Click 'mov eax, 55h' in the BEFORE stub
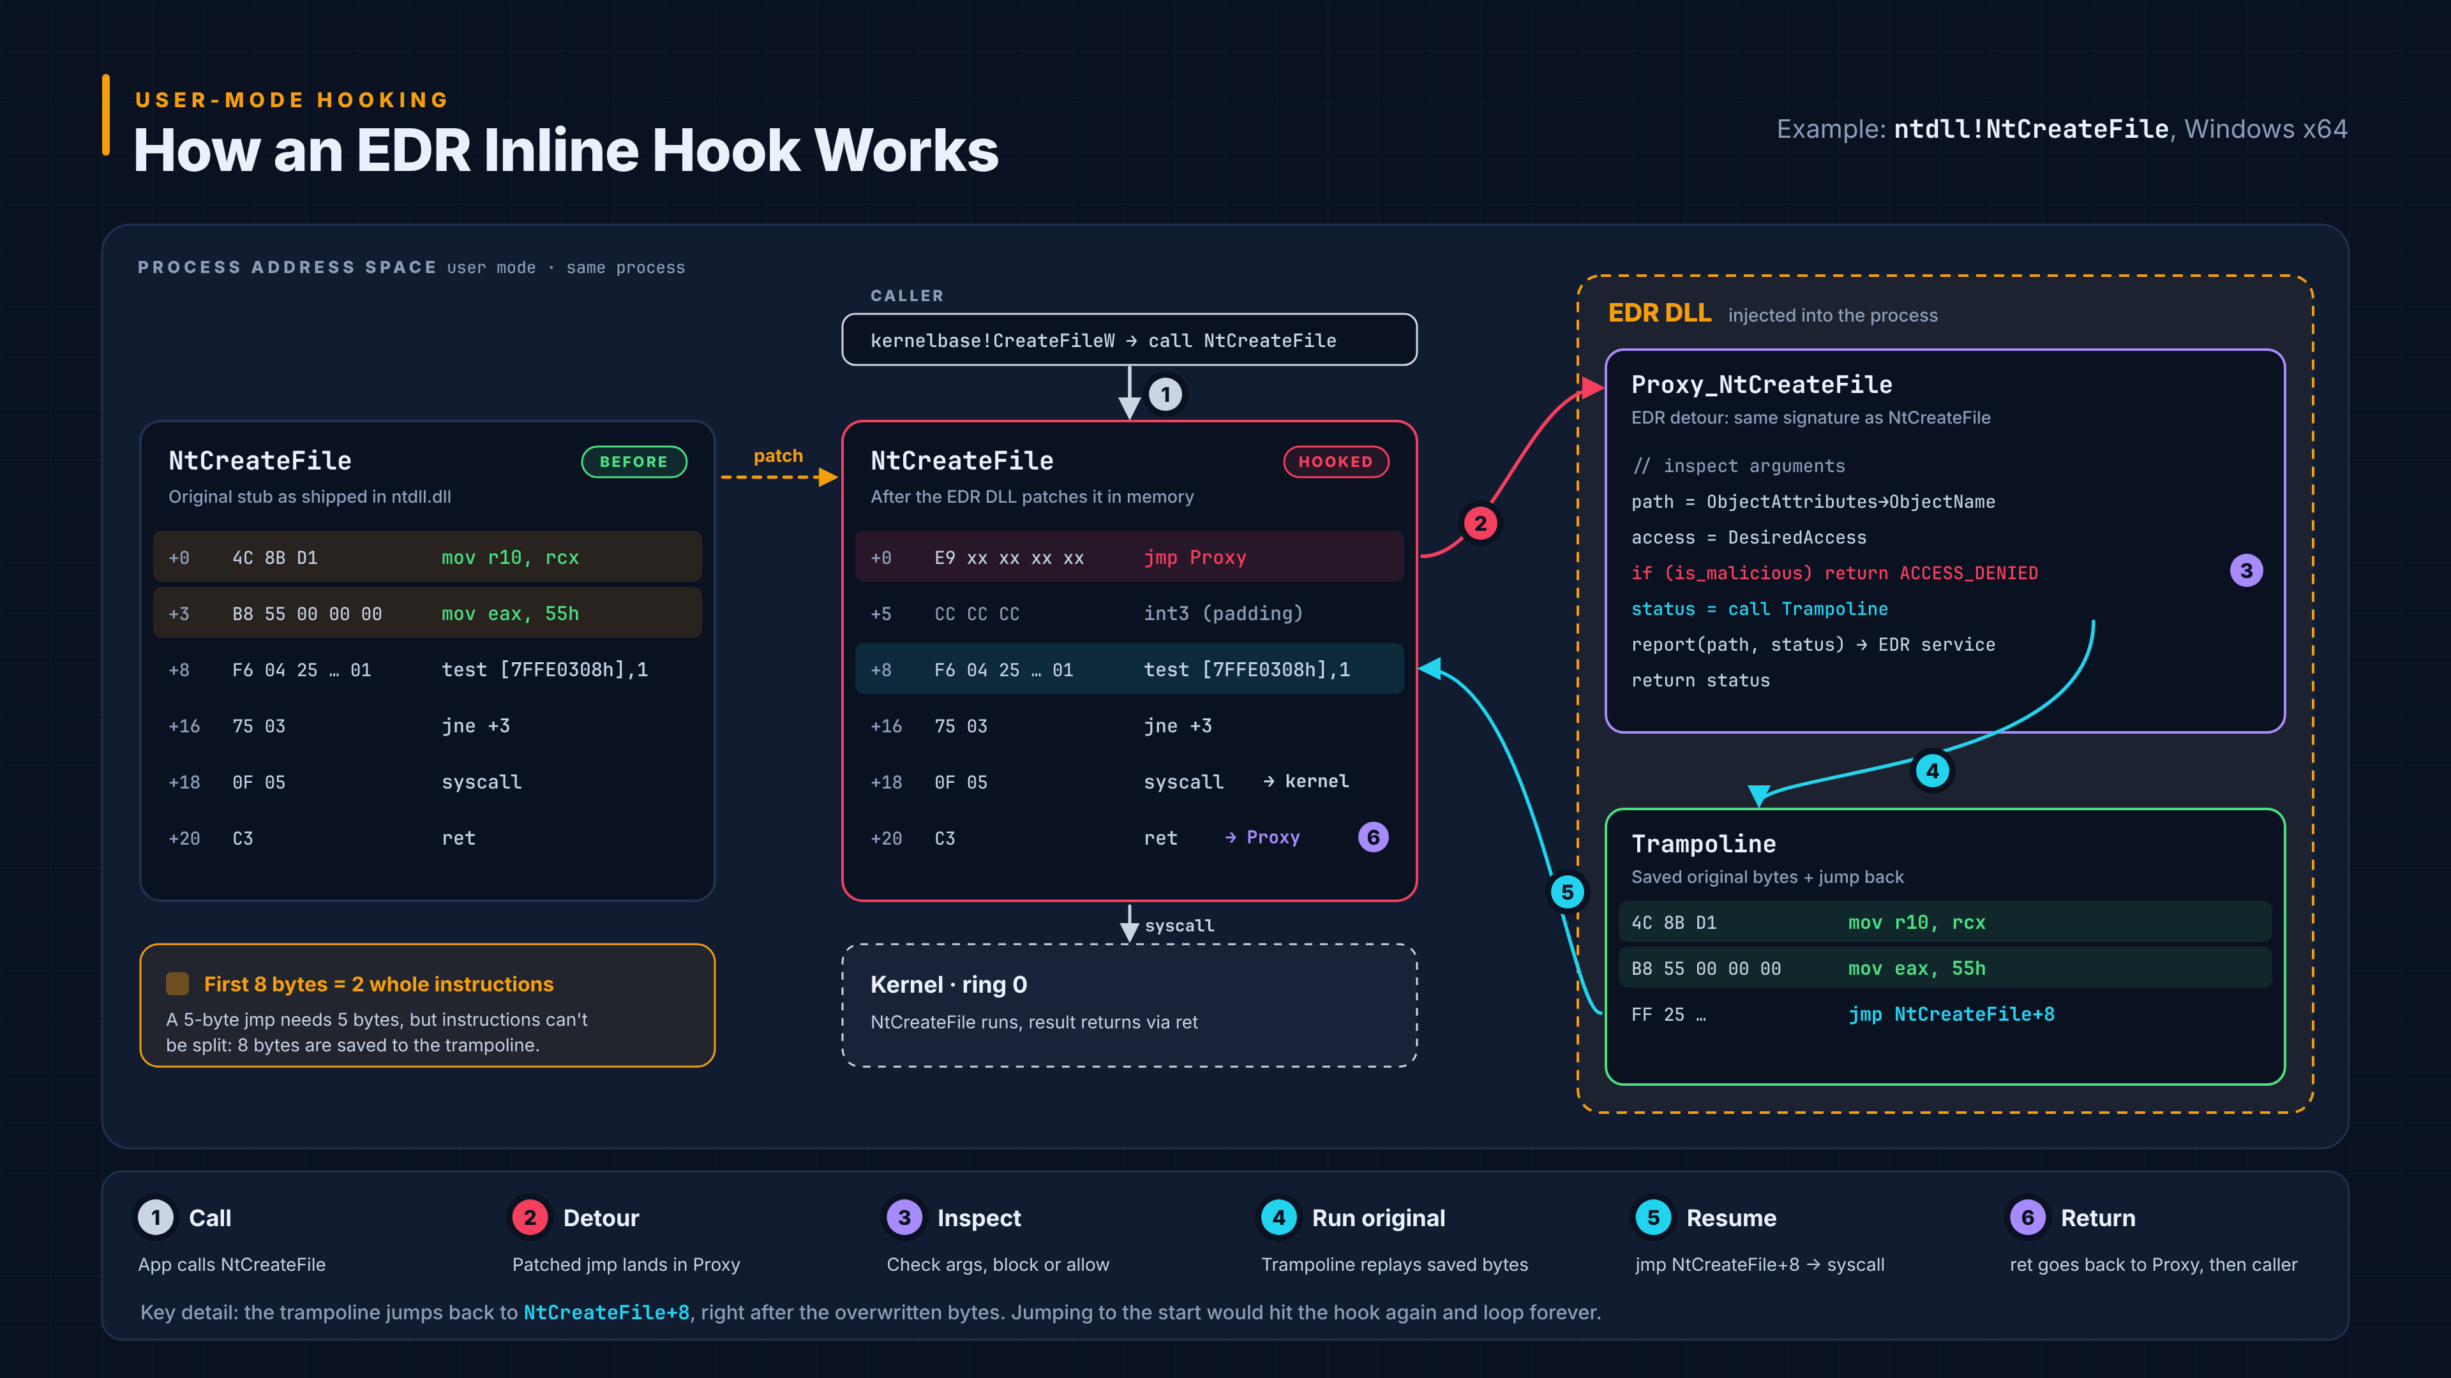Viewport: 2451px width, 1378px height. tap(510, 613)
